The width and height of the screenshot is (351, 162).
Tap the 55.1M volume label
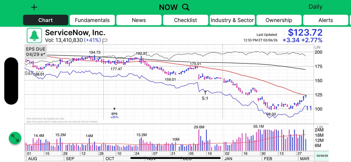pyautogui.click(x=259, y=126)
